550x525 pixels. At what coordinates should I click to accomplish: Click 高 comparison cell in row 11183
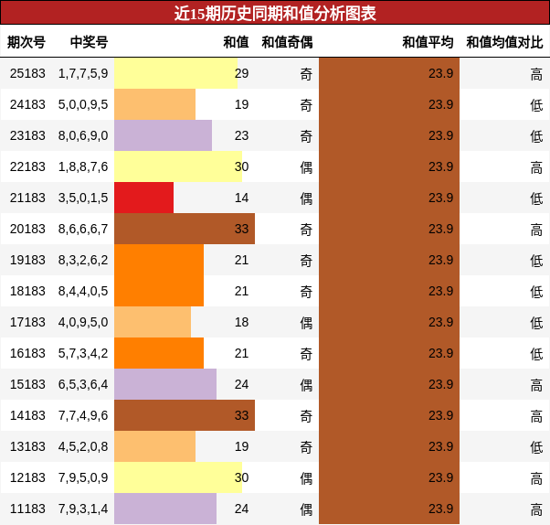[536, 509]
